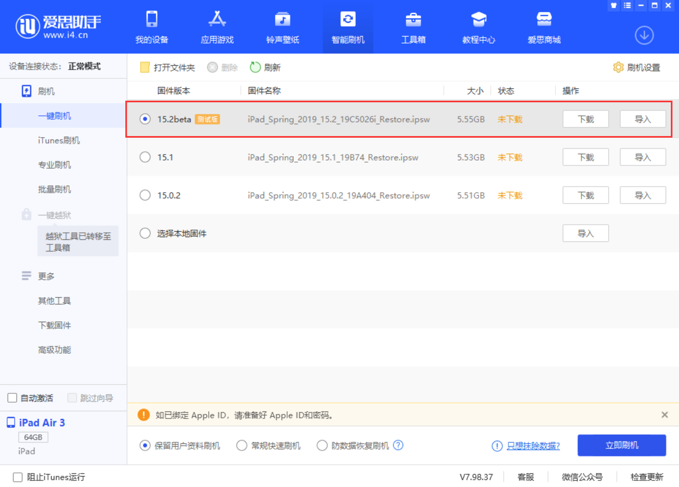
Task: Click the 64GB storage label
Action: (x=33, y=437)
